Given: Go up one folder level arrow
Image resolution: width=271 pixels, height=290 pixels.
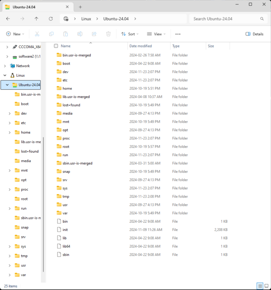Looking at the screenshot, I should (x=37, y=19).
